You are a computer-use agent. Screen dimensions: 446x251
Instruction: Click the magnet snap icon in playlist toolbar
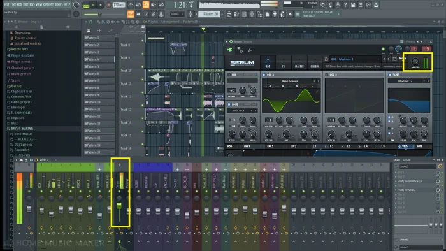[x=90, y=22]
